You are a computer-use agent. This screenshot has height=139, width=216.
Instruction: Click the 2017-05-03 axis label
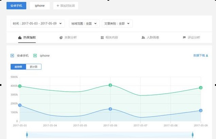[20, 125]
